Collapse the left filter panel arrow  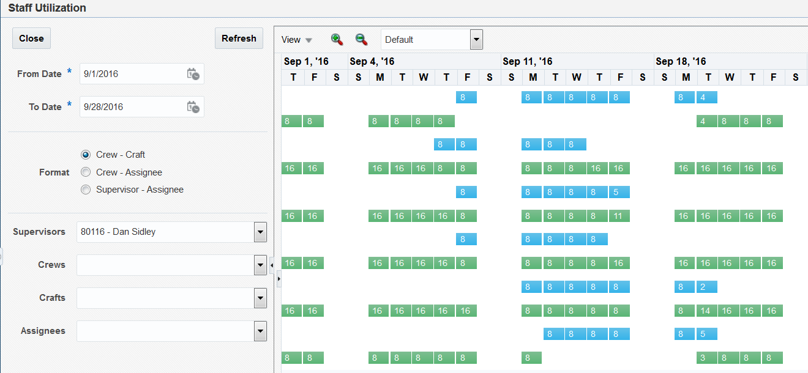[x=271, y=265]
